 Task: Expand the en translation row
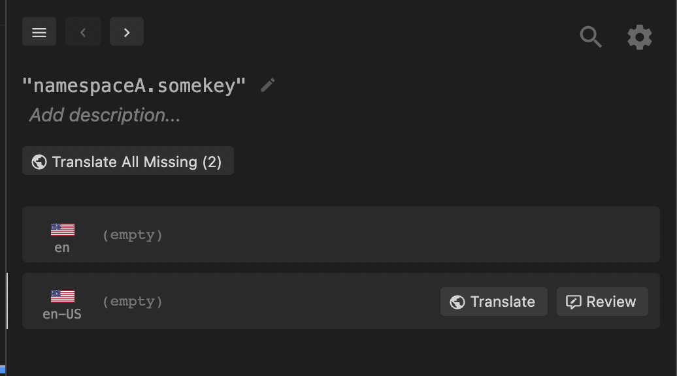340,235
